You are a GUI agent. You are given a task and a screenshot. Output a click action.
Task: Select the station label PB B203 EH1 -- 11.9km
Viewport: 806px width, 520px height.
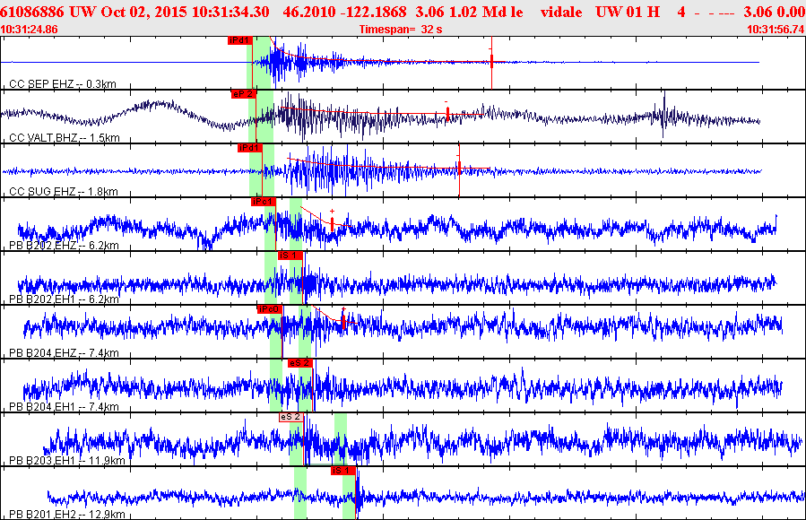[x=67, y=461]
